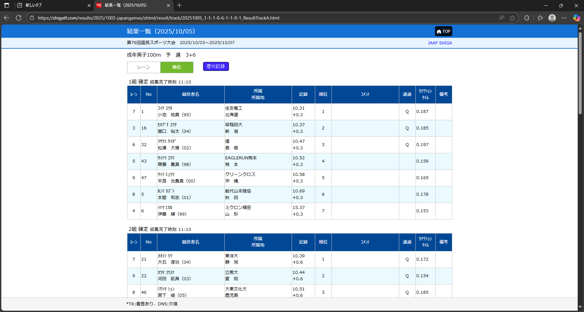Click the browser back arrow

pyautogui.click(x=7, y=18)
